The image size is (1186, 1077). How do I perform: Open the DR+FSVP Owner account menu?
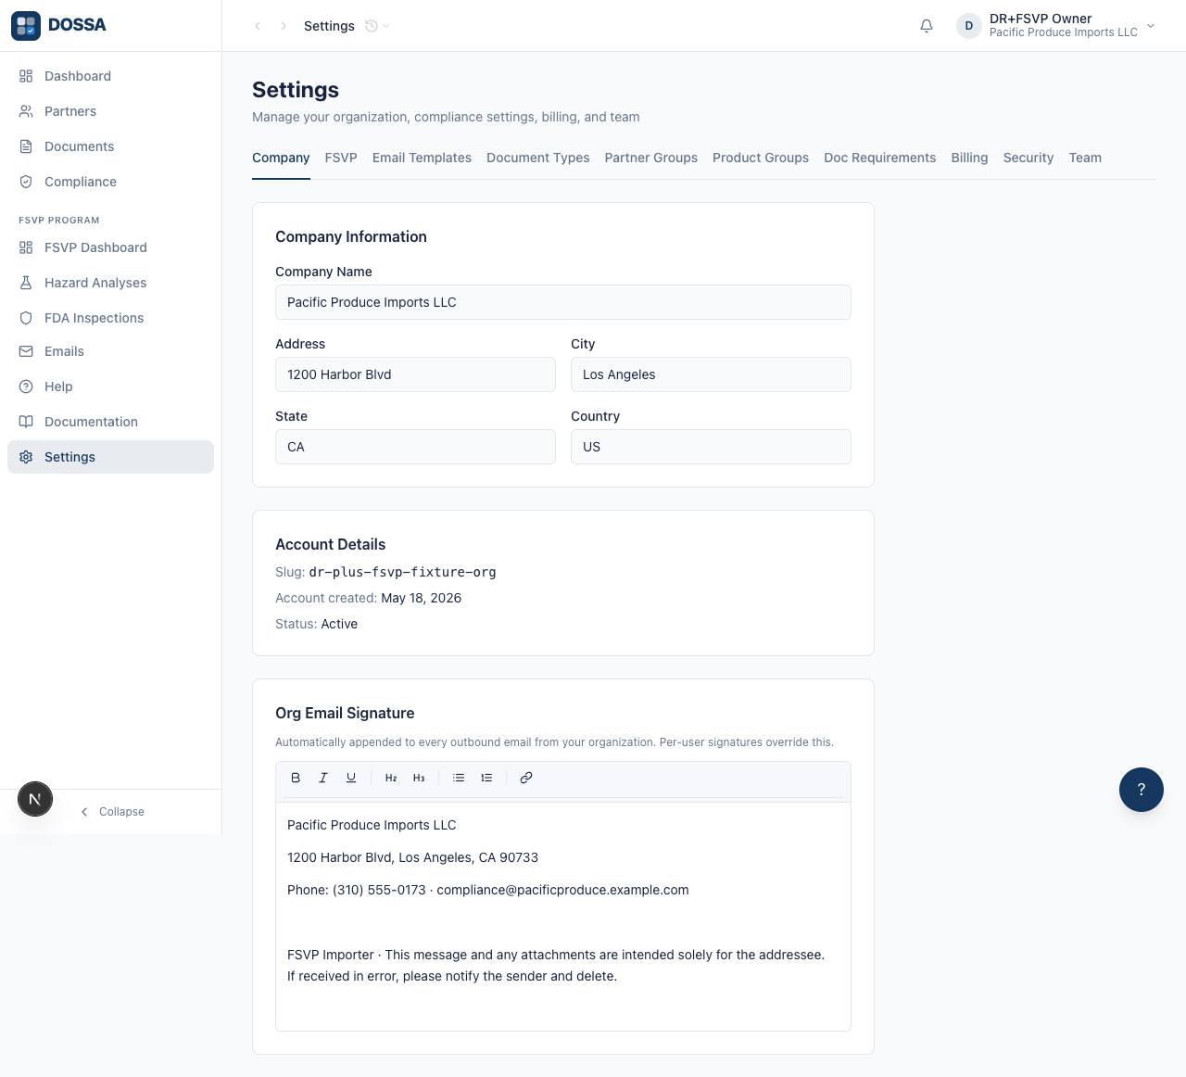(x=1056, y=26)
